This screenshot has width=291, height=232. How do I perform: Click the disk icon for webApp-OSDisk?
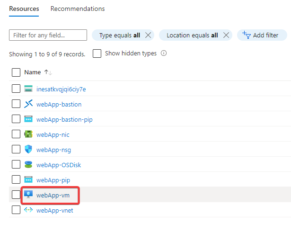click(29, 165)
